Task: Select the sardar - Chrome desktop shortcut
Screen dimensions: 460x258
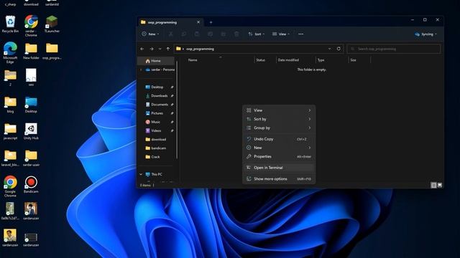Action: pos(31,26)
